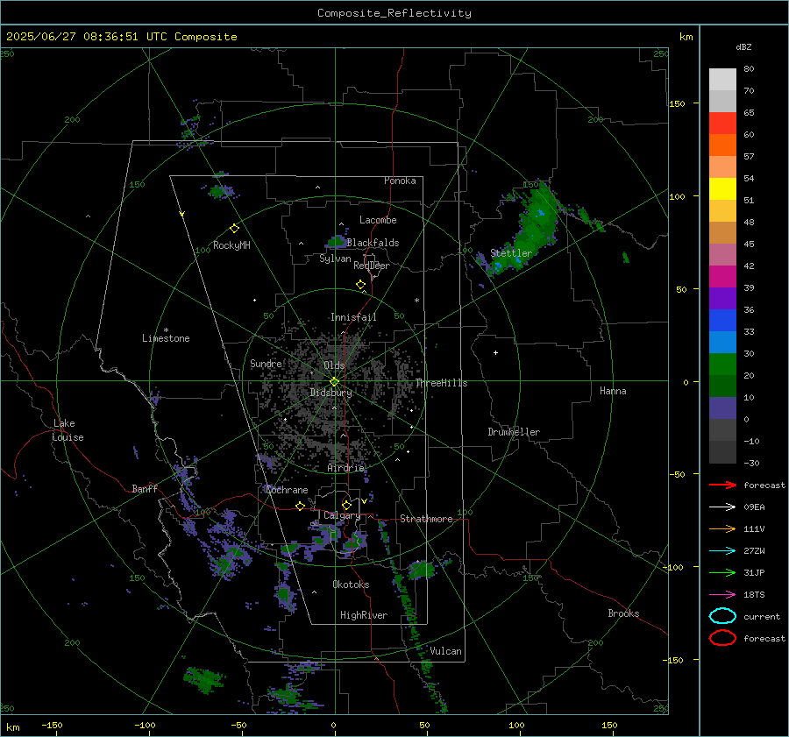Select the green 30 dBZ color swatch
The height and width of the screenshot is (737, 789).
722,364
